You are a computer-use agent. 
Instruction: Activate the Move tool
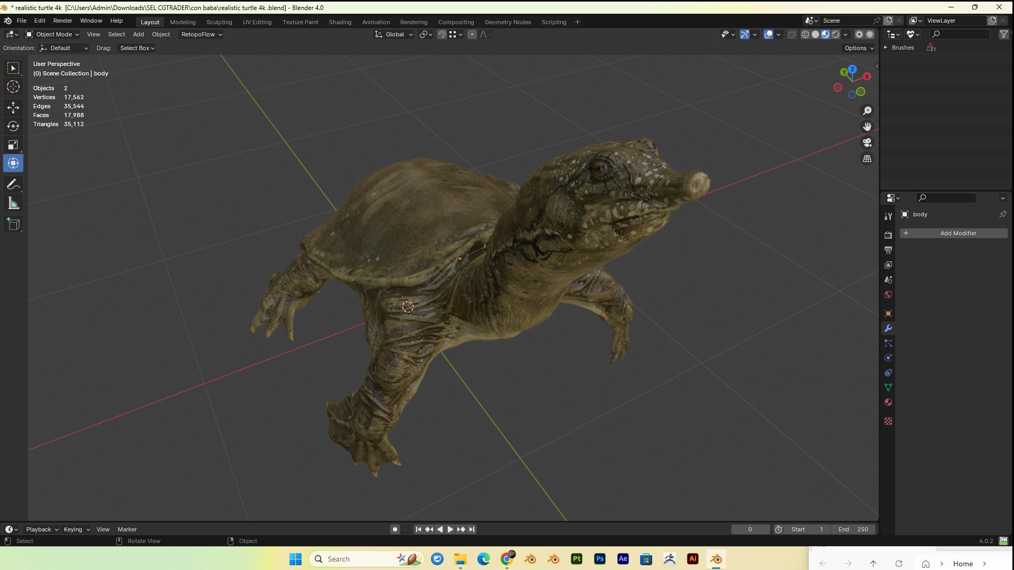point(13,108)
